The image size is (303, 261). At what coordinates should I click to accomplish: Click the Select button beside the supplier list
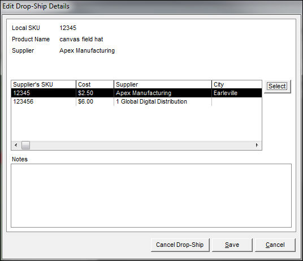278,87
